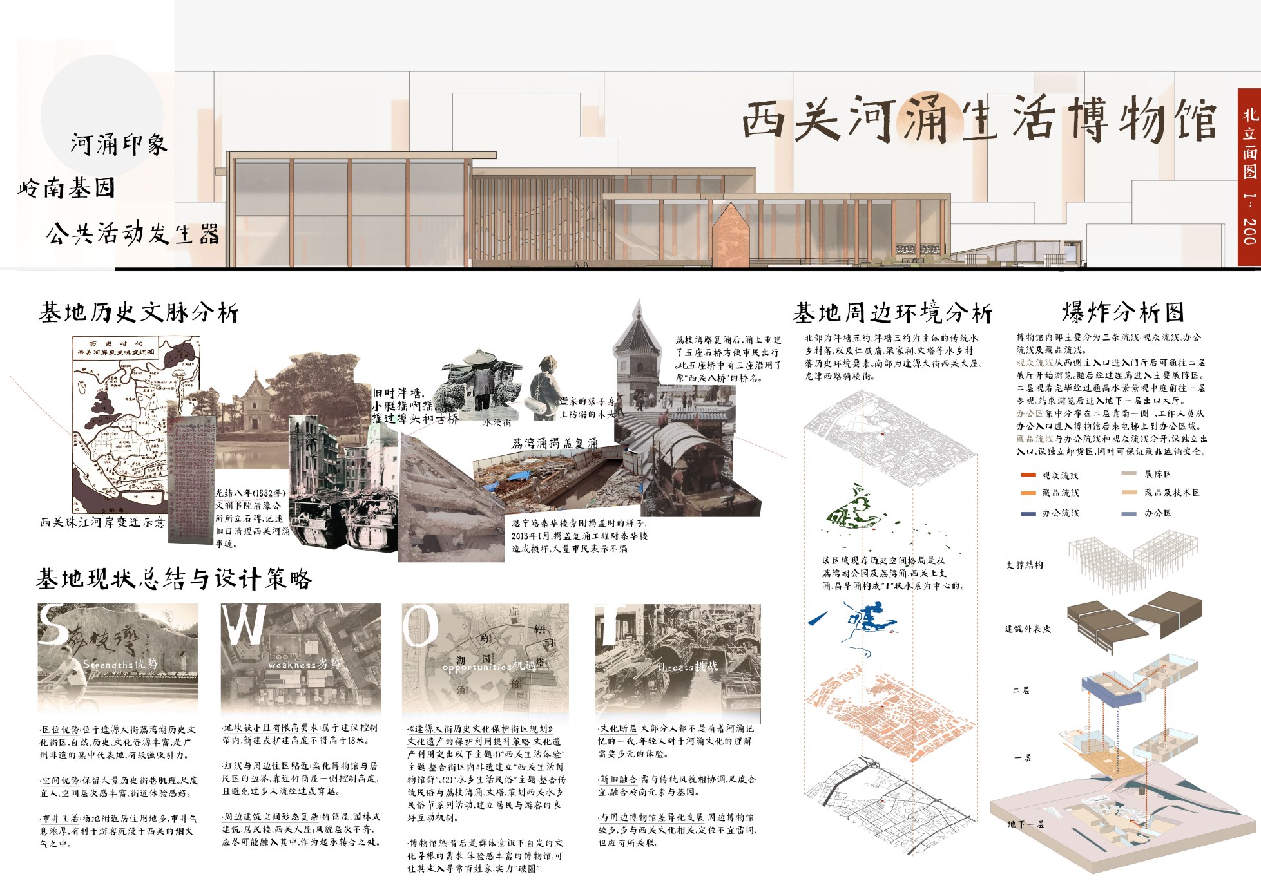This screenshot has height=890, width=1261.
Task: Click the 旧时泮塘 caption text
Action: pos(414,406)
